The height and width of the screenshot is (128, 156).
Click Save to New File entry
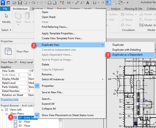tap(70, 92)
